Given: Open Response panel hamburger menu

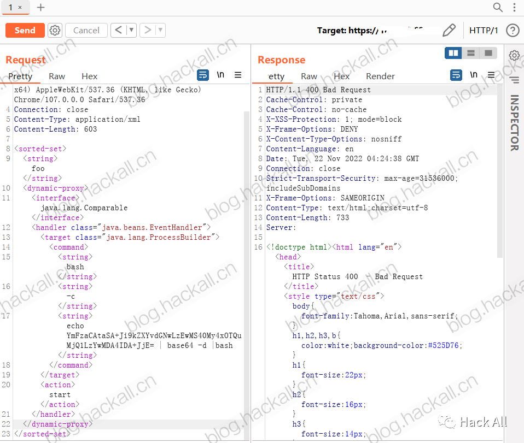Looking at the screenshot, I should click(x=491, y=75).
